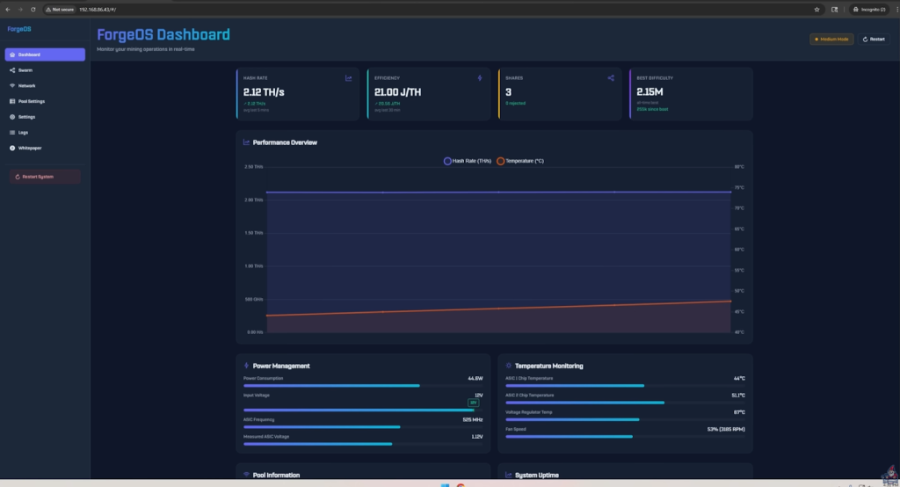Click the Restart button in the header

[874, 39]
